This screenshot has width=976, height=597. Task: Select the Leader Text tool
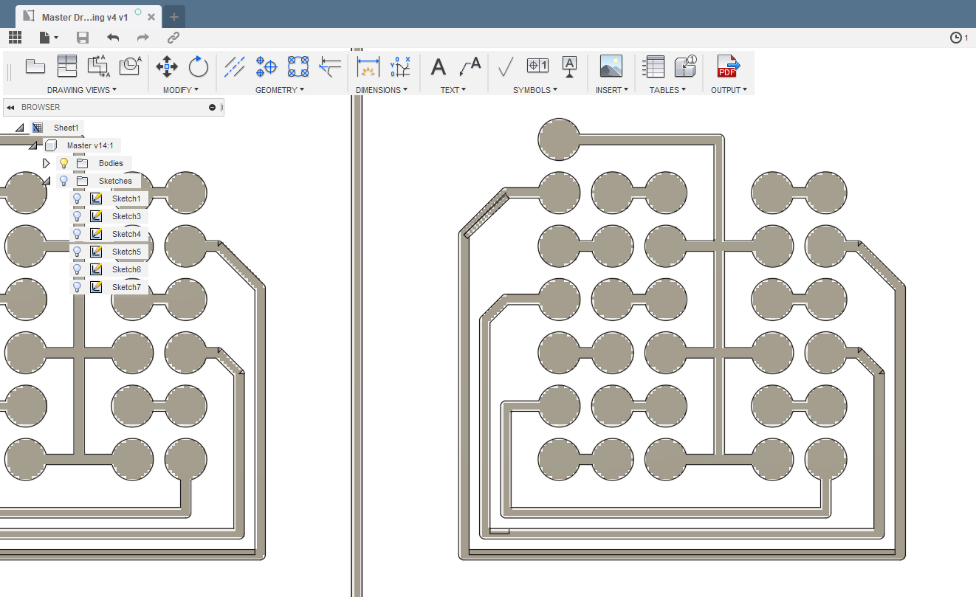point(470,66)
